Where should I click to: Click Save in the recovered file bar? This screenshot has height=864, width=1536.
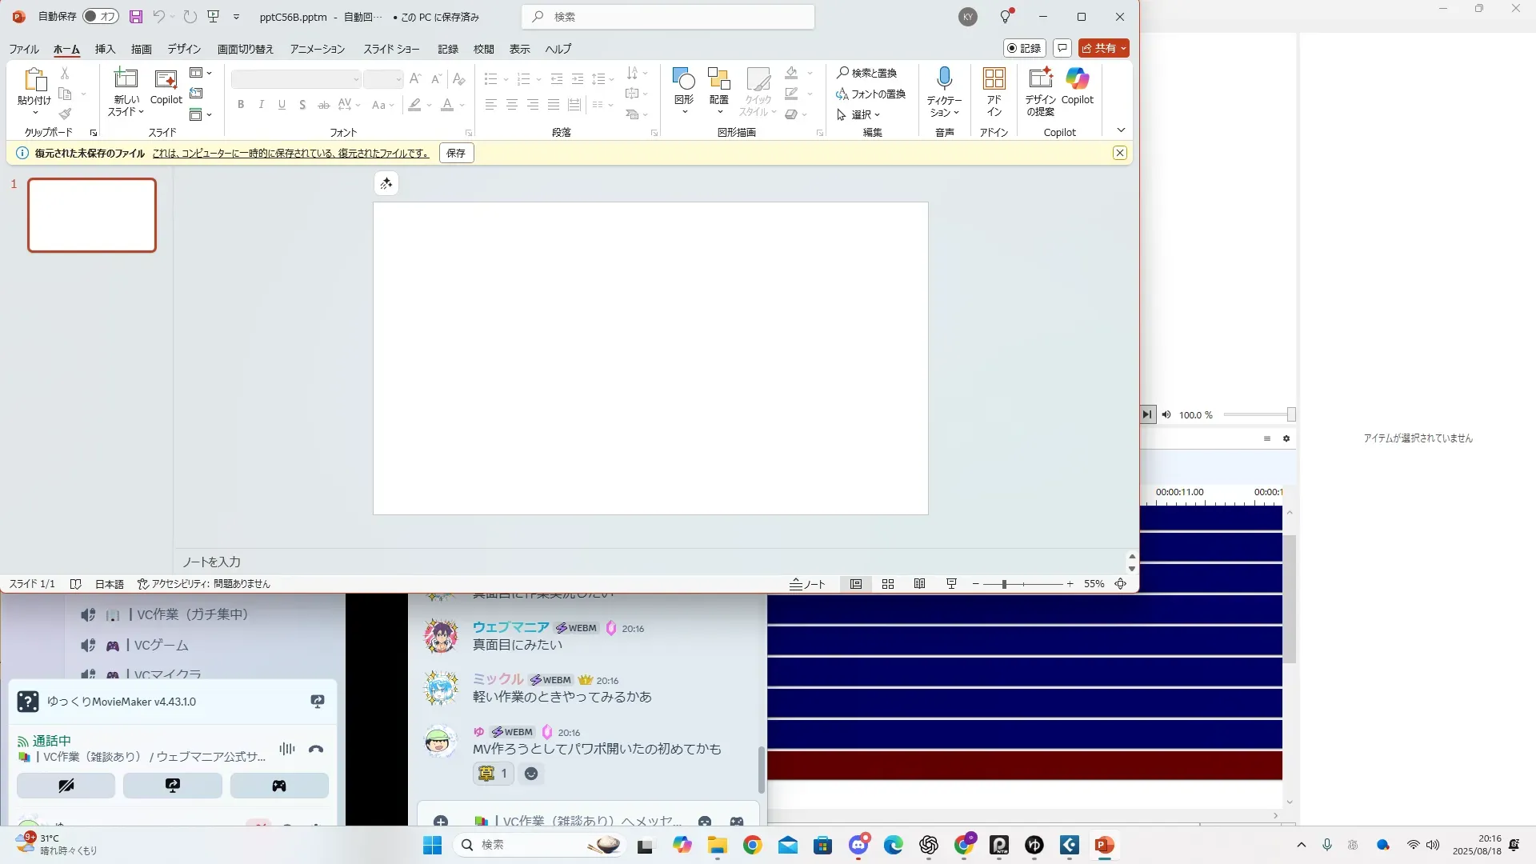[x=456, y=153]
